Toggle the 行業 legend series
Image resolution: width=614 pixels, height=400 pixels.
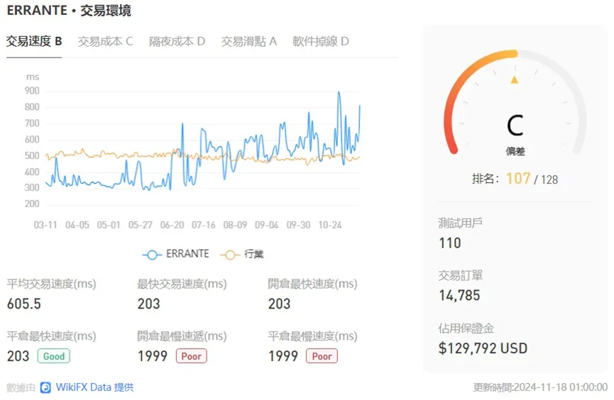[242, 254]
